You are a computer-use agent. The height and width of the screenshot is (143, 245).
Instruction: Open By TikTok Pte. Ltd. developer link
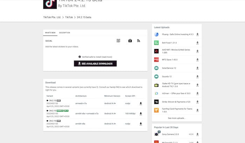click(x=72, y=6)
